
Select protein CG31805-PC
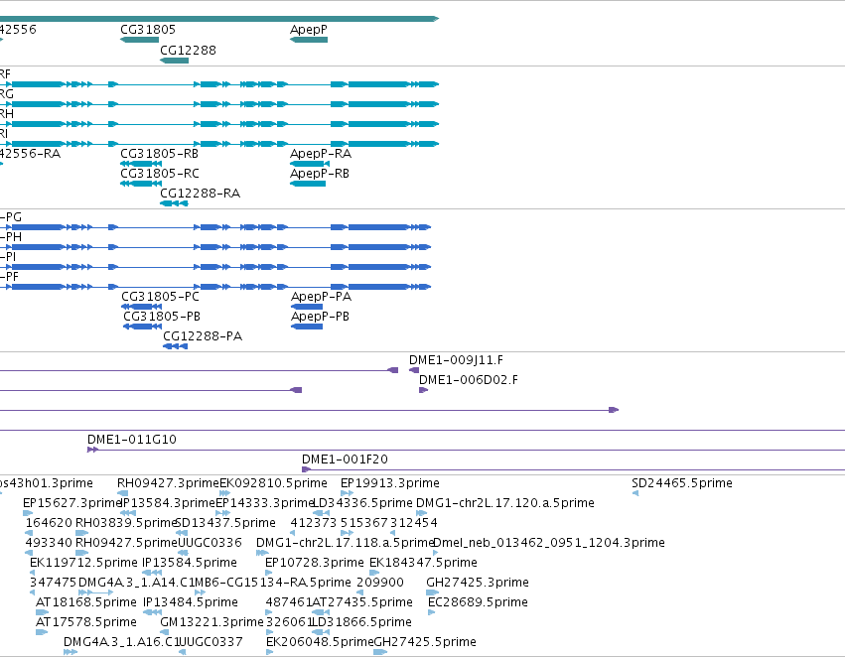(x=160, y=297)
